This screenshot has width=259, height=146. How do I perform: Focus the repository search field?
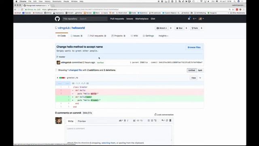(93, 19)
